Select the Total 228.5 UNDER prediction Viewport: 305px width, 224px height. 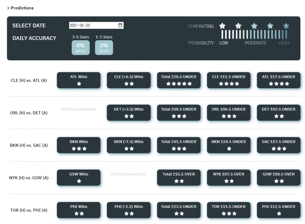(x=179, y=80)
